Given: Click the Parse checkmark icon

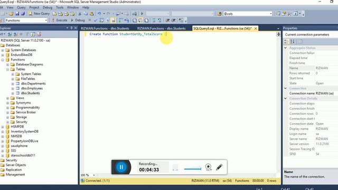Looking at the screenshot, I should click(x=95, y=20).
